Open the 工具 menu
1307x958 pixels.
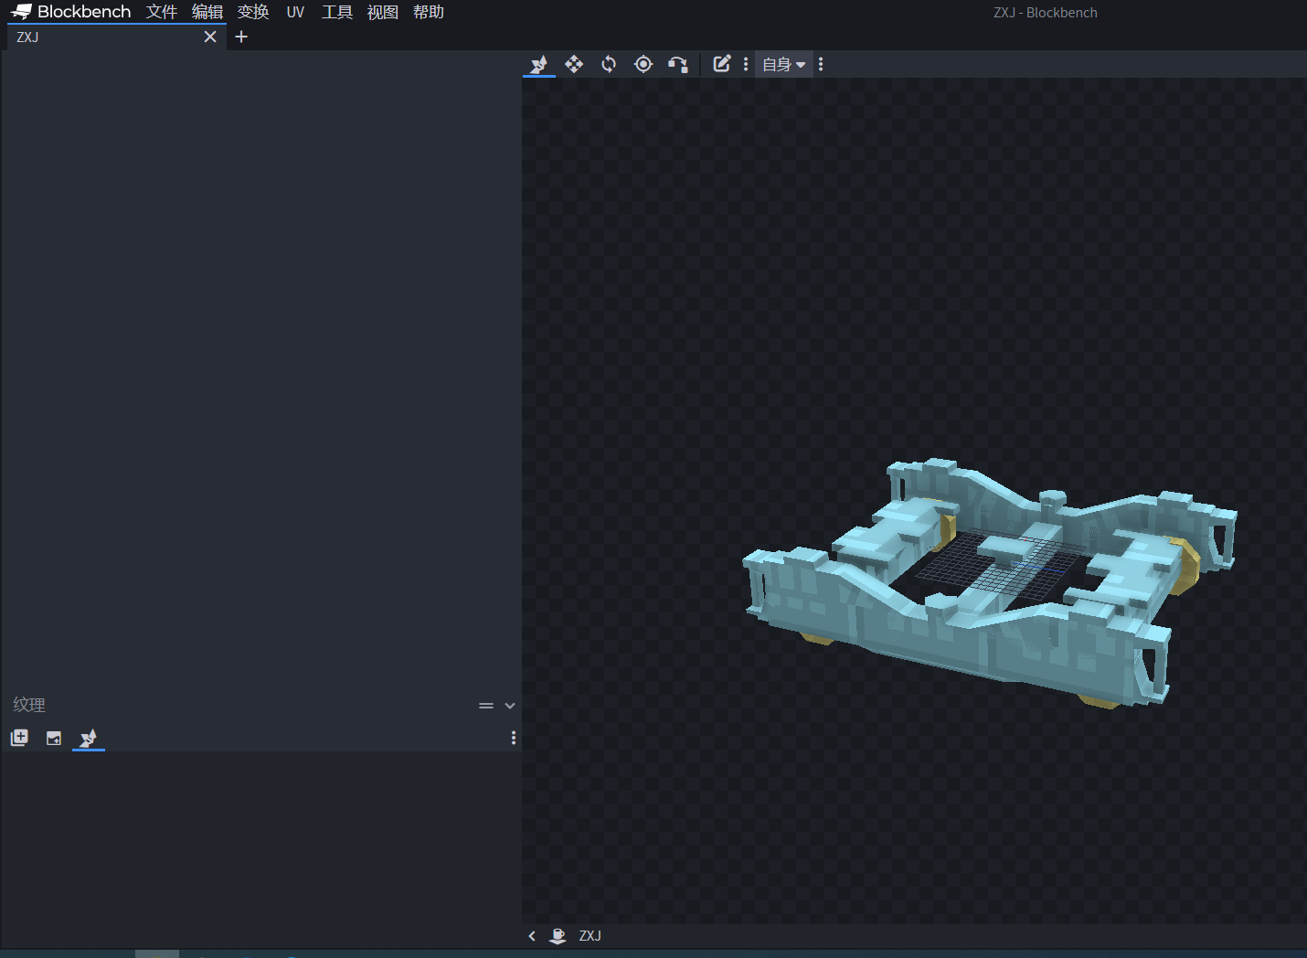(x=337, y=12)
